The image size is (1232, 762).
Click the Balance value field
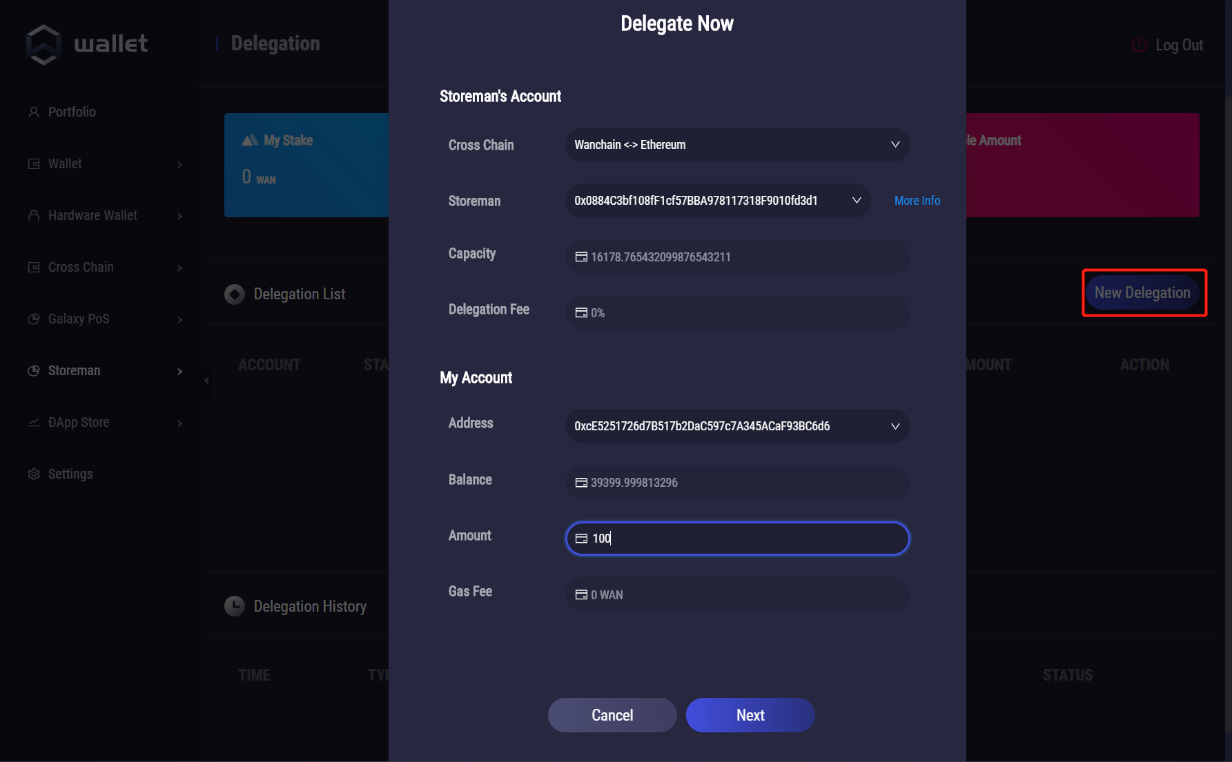[737, 482]
